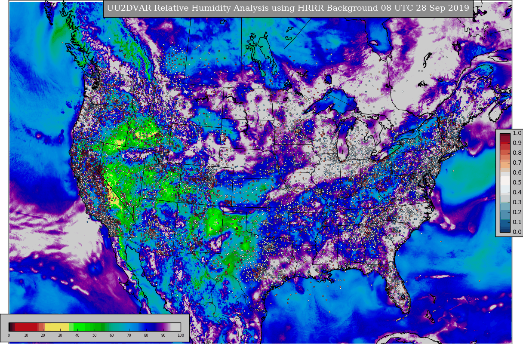523x344 pixels.
Task: Click the 0.2 label on the right colorbar
Action: [517, 212]
